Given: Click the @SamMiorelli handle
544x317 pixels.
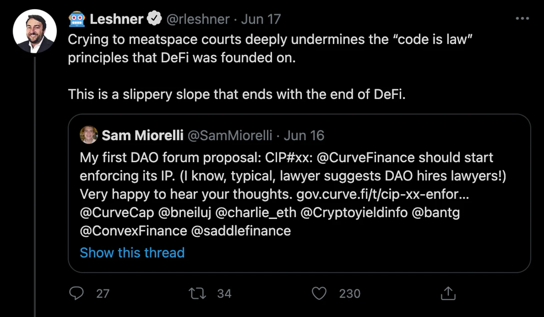Looking at the screenshot, I should click(229, 135).
